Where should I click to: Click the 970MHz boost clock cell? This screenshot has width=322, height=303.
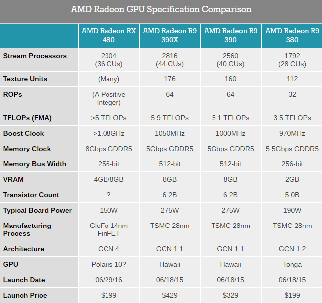pyautogui.click(x=292, y=133)
